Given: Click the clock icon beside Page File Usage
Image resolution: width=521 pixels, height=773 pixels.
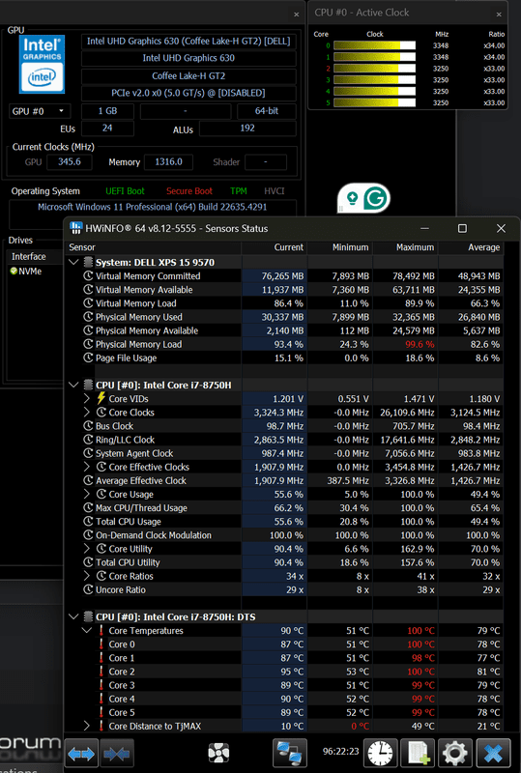Looking at the screenshot, I should point(88,358).
